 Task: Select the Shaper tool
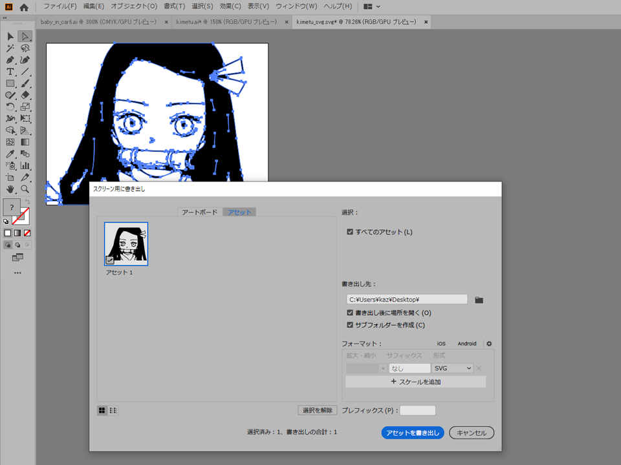[10, 96]
